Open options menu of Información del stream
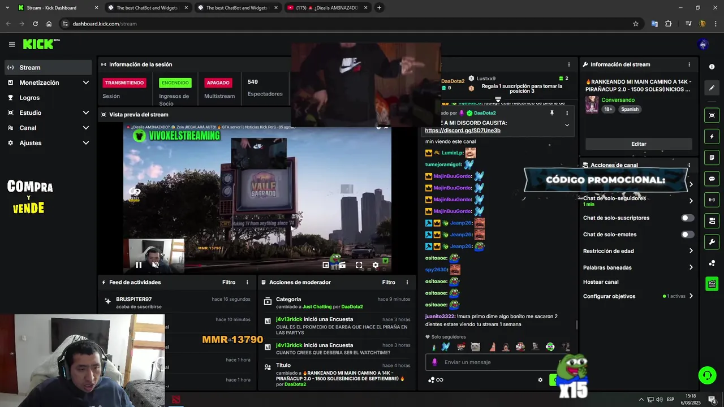This screenshot has width=724, height=407. click(689, 64)
